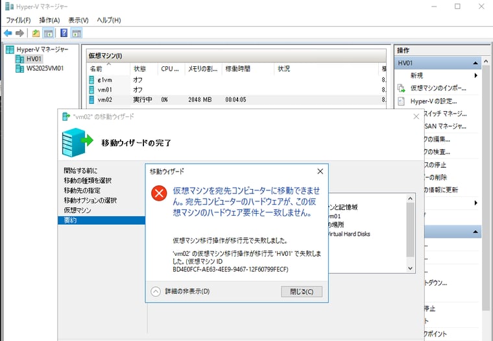Click the 閉じる(C) button in error dialog

coord(302,292)
